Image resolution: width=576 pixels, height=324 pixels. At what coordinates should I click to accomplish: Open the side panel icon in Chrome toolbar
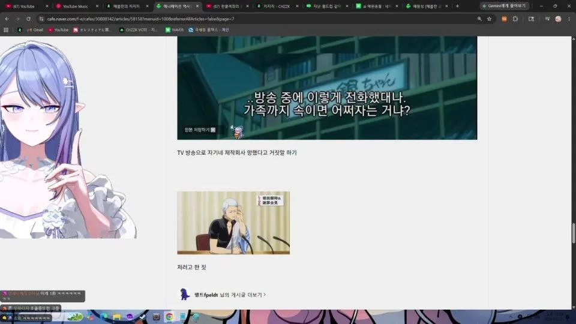coord(531,19)
